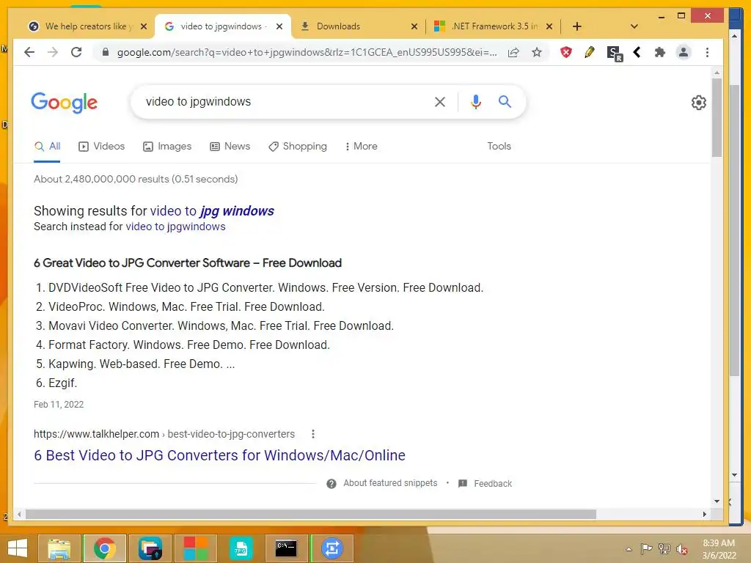Reload the Google search page

(76, 52)
